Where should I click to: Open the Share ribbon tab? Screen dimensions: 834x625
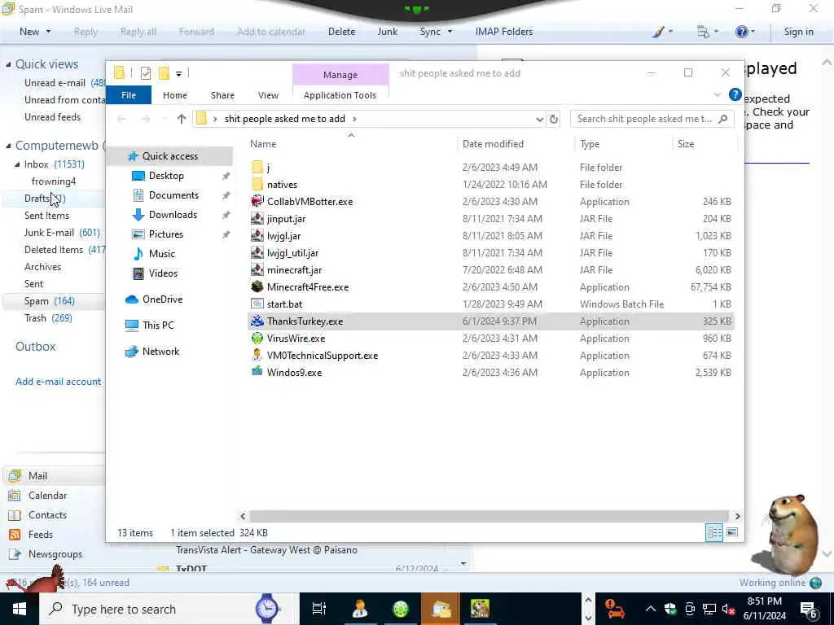click(222, 95)
